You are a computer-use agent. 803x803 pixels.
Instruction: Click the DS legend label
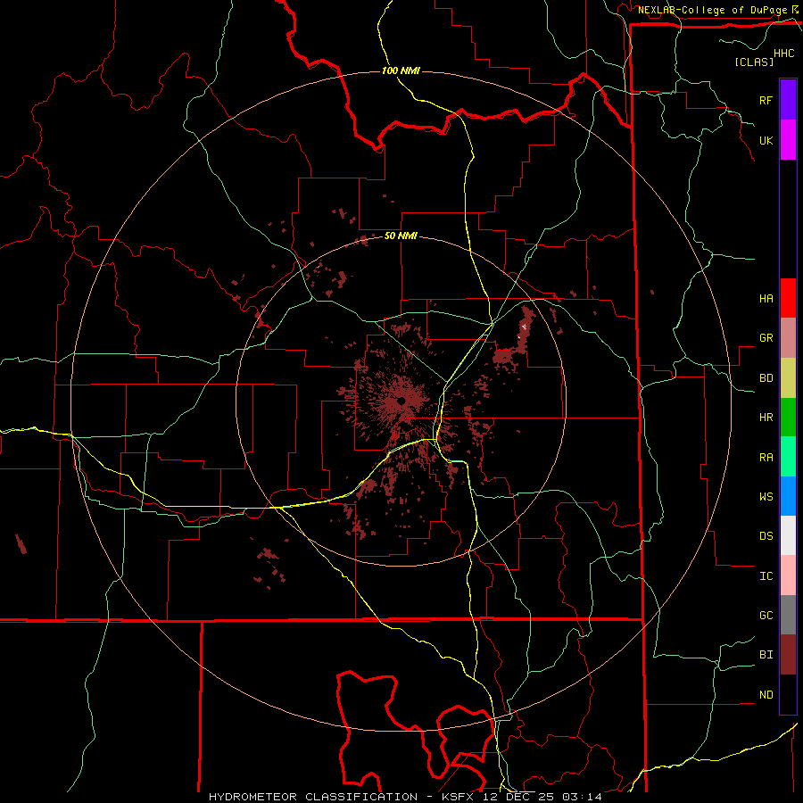pyautogui.click(x=766, y=535)
